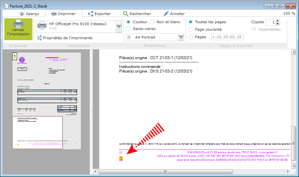Click the document icon in title bar
This screenshot has height=177, width=299.
click(x=6, y=6)
